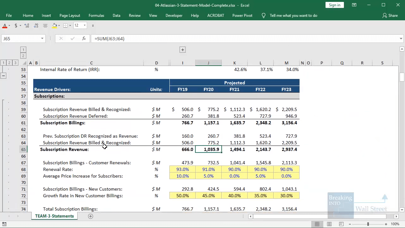The width and height of the screenshot is (405, 228).
Task: Click the Insert Function fx icon
Action: (84, 38)
